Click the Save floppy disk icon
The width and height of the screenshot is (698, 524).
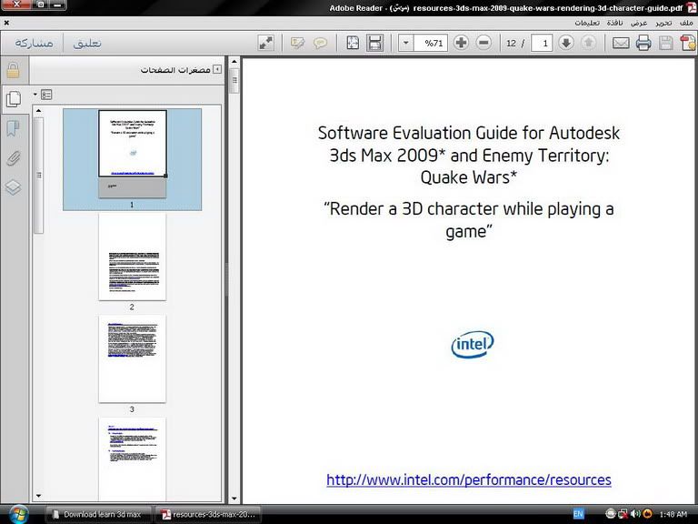(x=666, y=44)
